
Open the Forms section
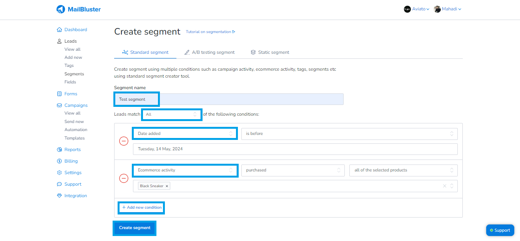60,94
